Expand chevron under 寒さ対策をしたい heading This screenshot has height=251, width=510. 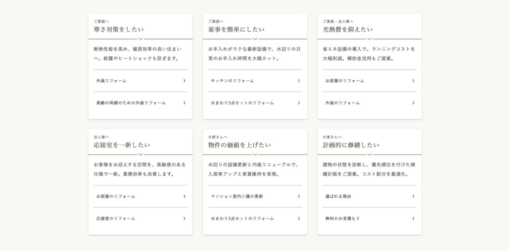140,39
